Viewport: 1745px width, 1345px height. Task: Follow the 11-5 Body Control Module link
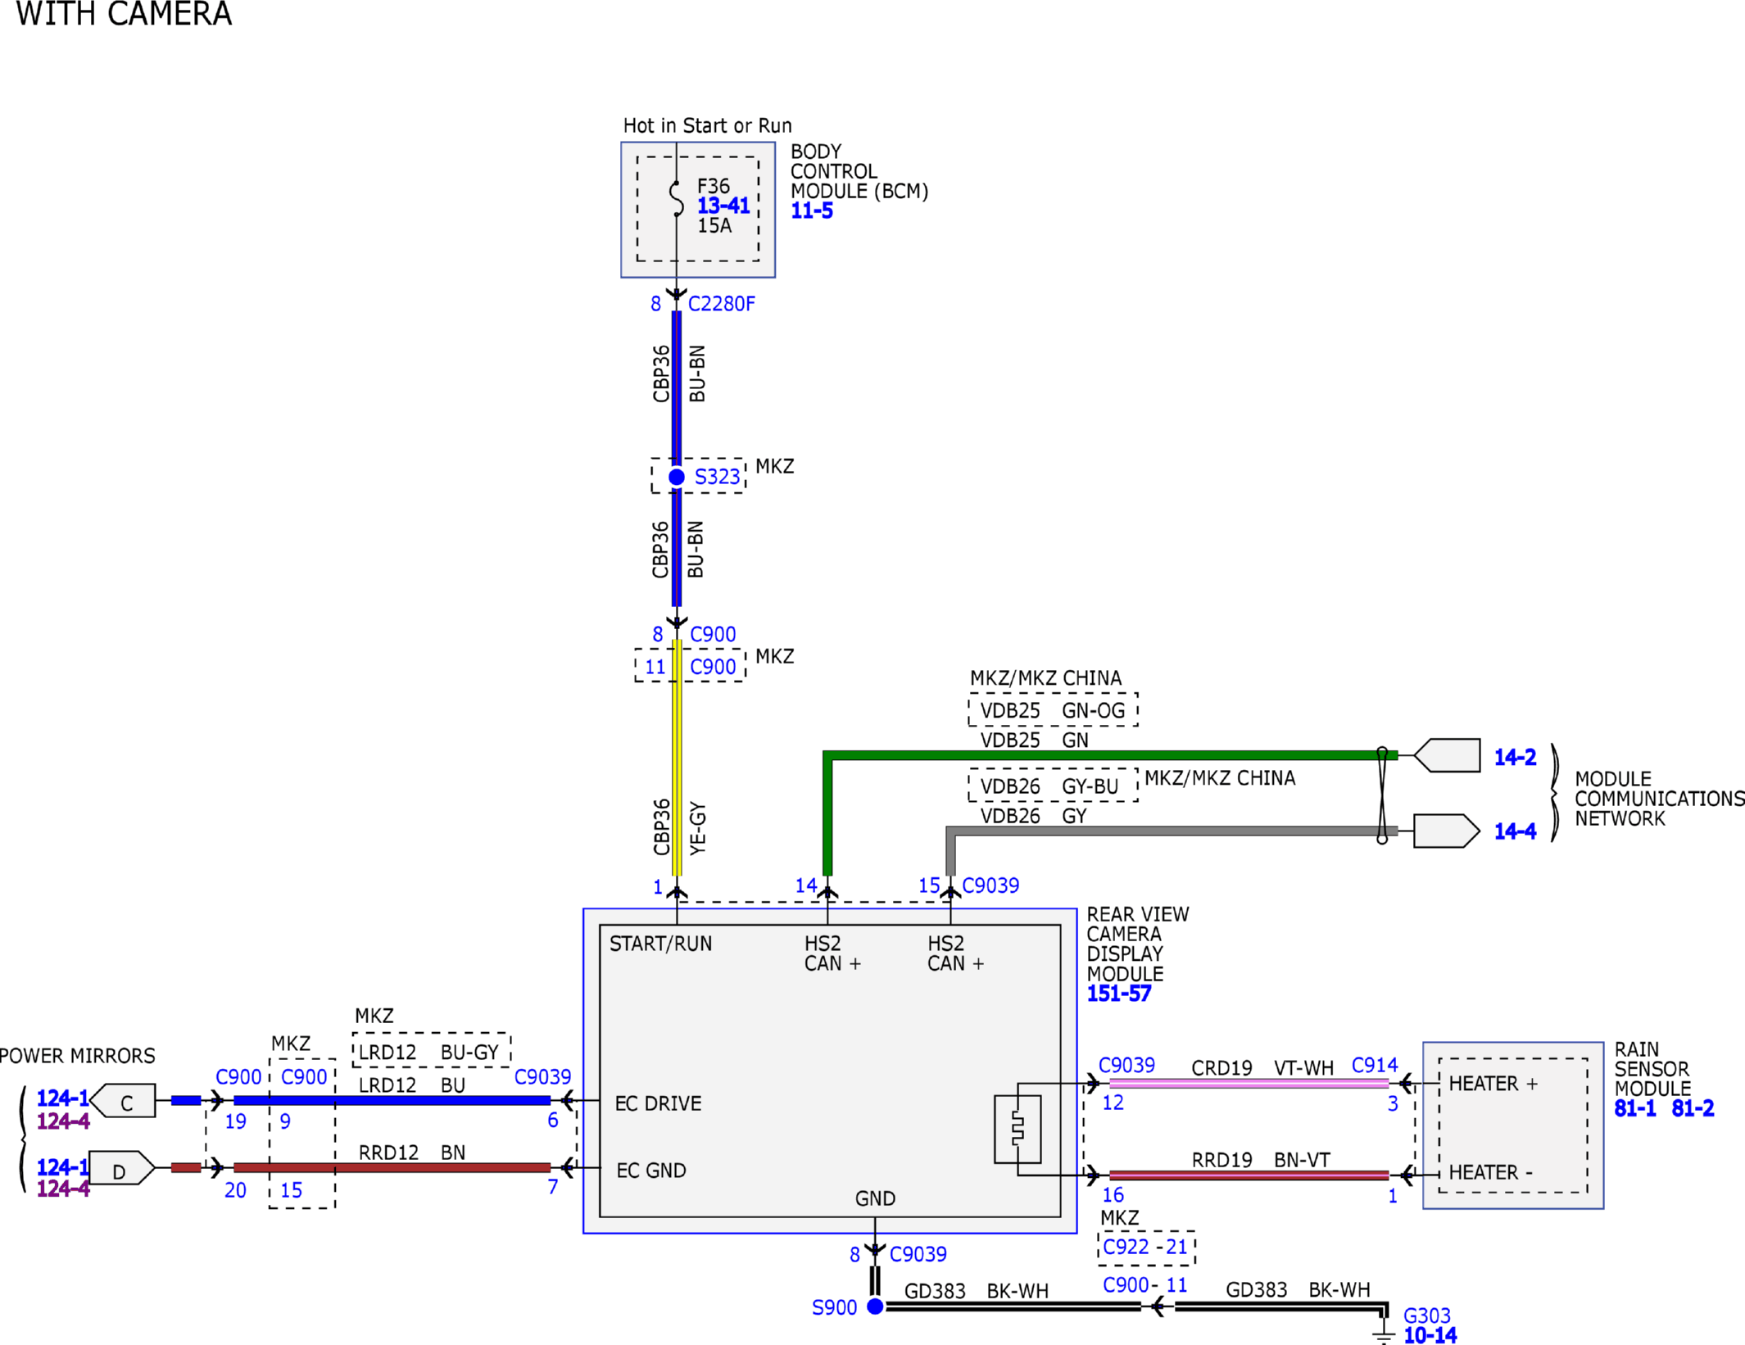tap(811, 211)
